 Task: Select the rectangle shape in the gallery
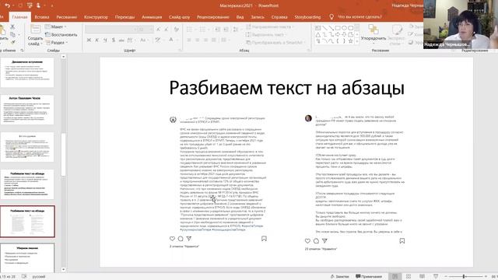[338, 28]
